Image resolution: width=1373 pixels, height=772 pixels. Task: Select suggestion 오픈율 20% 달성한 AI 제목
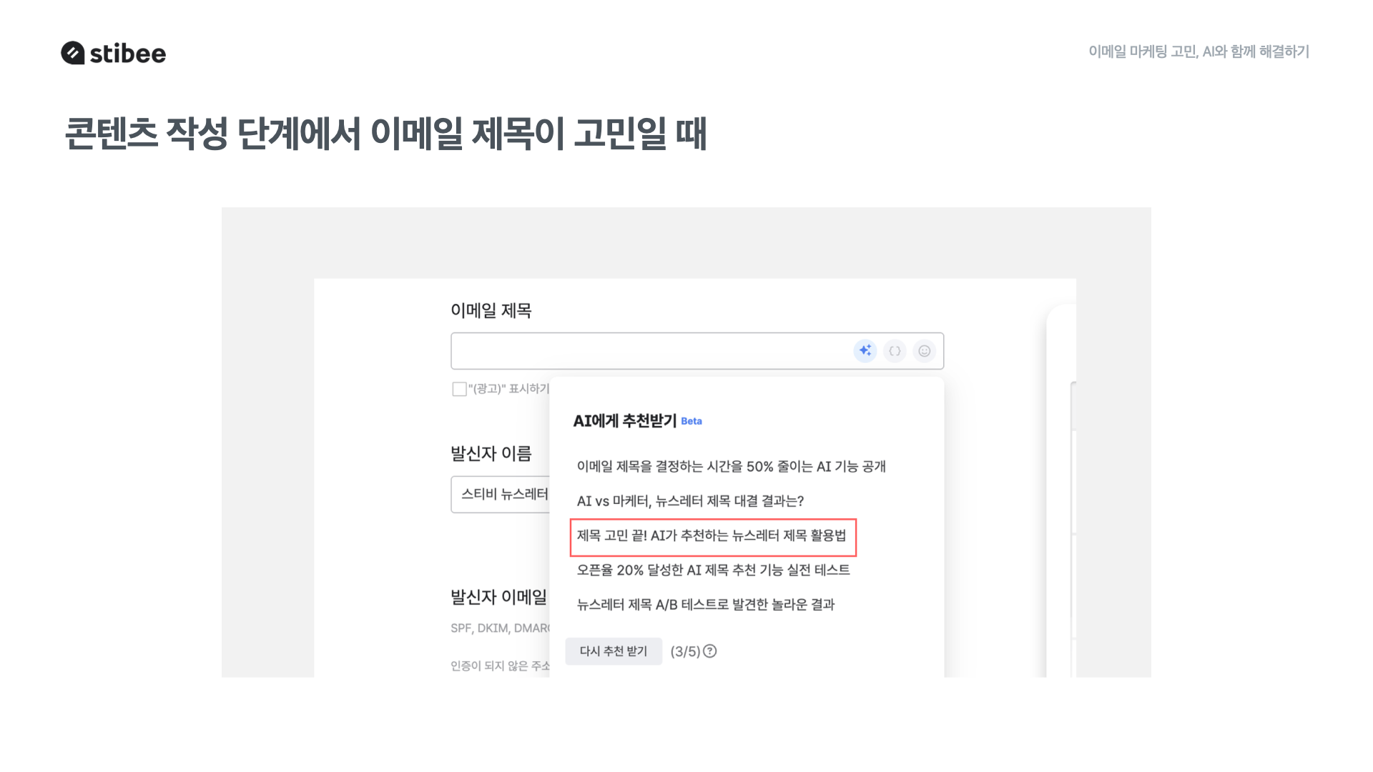713,570
